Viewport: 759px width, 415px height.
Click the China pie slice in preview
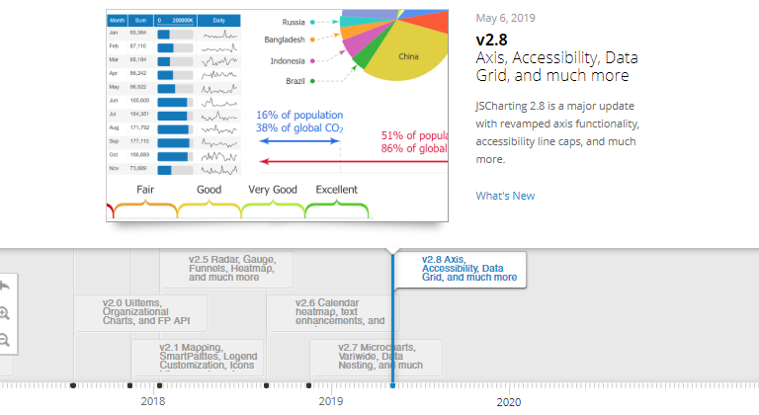[407, 57]
